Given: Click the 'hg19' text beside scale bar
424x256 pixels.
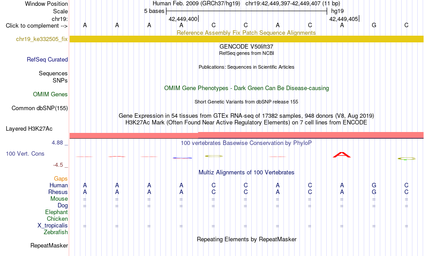Looking at the screenshot, I should pos(337,11).
